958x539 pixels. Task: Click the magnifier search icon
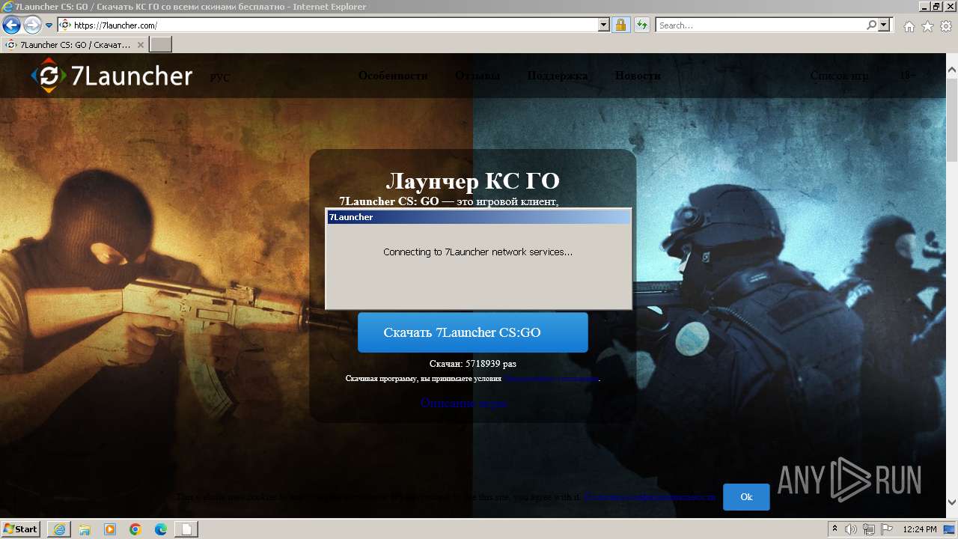(871, 25)
